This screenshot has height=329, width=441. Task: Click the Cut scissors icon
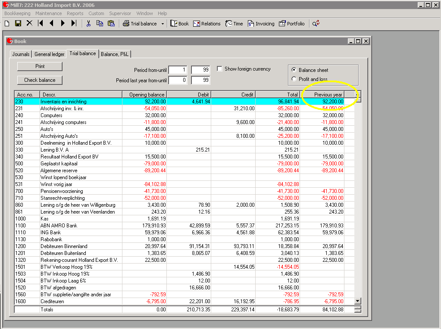[88, 24]
